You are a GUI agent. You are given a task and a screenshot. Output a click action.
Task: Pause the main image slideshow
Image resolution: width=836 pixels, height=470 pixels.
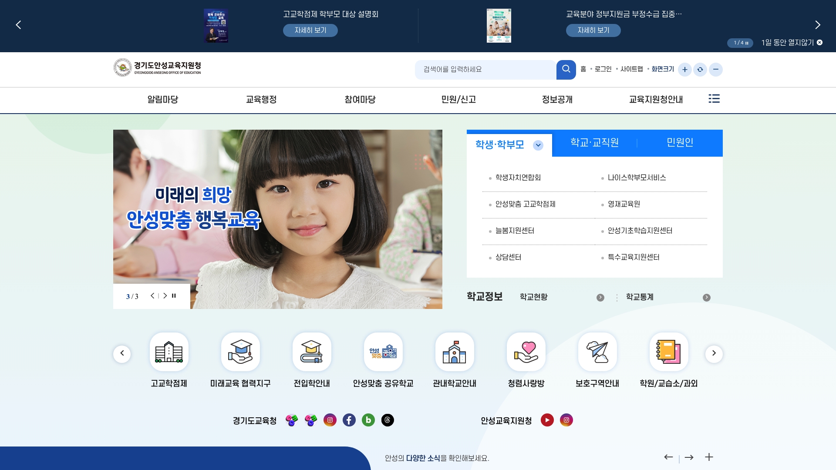174,296
